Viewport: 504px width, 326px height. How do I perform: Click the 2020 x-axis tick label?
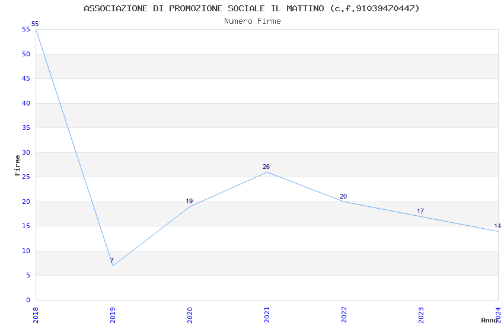[x=190, y=315]
